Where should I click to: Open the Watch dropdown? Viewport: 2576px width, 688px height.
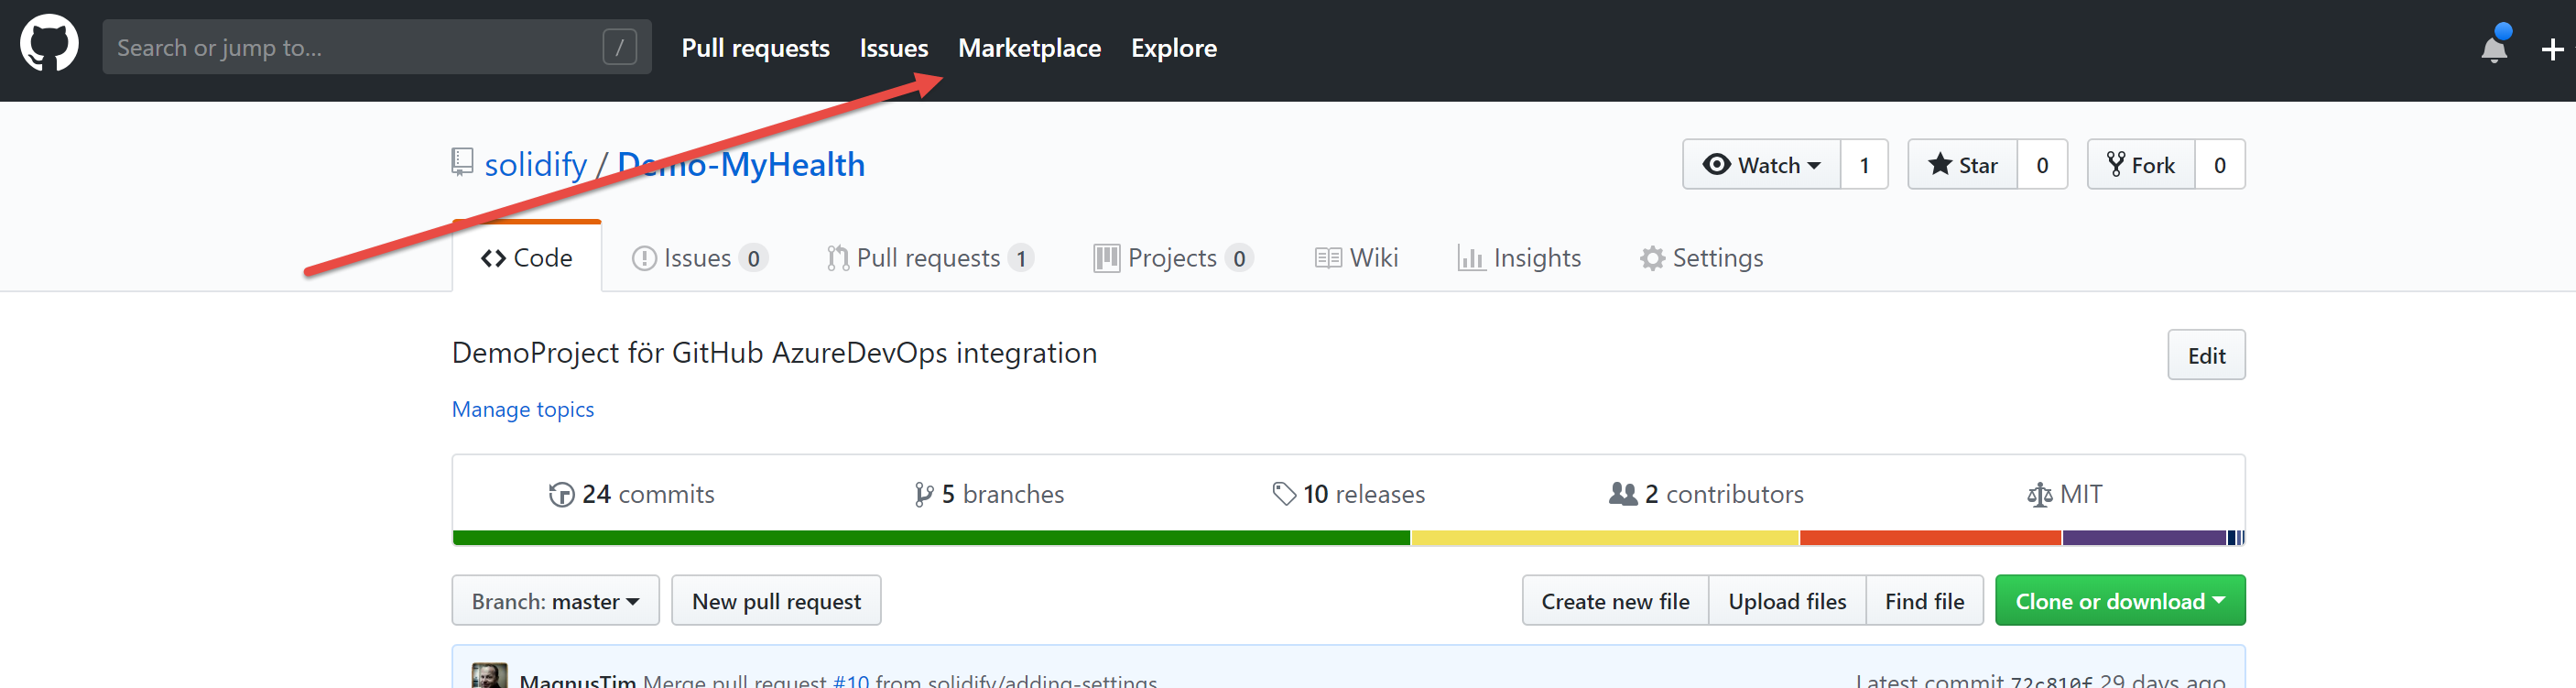(x=1761, y=164)
